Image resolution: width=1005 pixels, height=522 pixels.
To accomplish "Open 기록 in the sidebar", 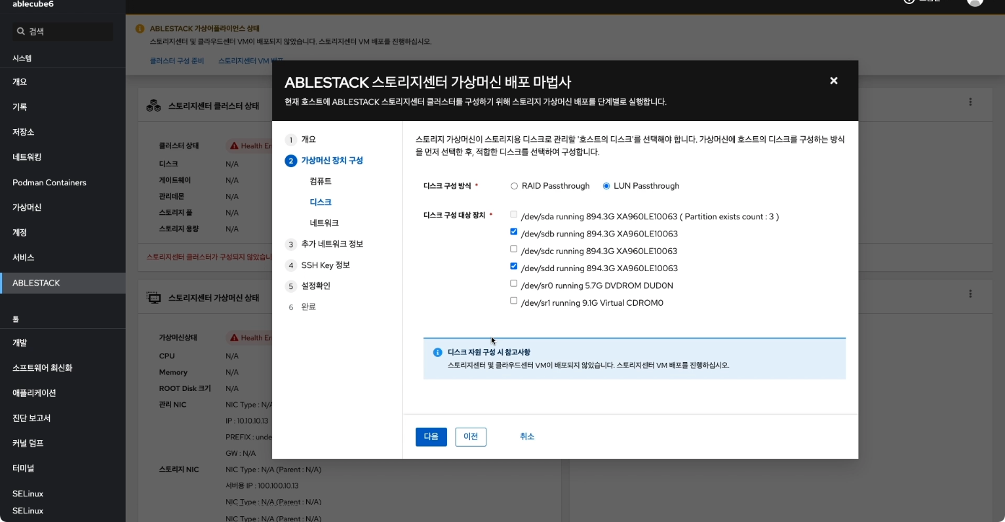I will click(62, 107).
